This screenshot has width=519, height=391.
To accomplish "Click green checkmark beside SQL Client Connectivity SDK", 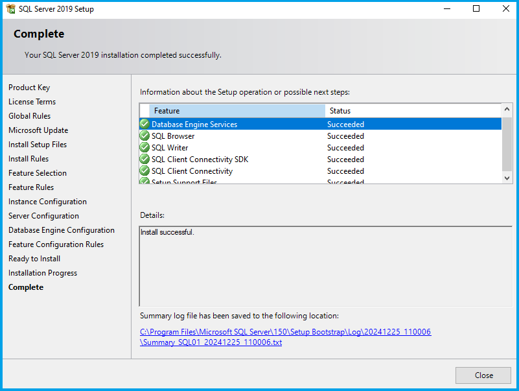I will 144,160.
